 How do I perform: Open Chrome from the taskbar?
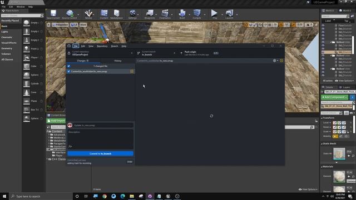(105, 196)
